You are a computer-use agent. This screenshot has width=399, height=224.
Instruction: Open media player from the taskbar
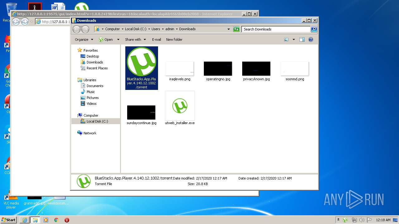(x=46, y=220)
